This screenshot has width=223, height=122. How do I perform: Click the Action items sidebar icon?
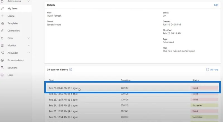click(x=2, y=1)
